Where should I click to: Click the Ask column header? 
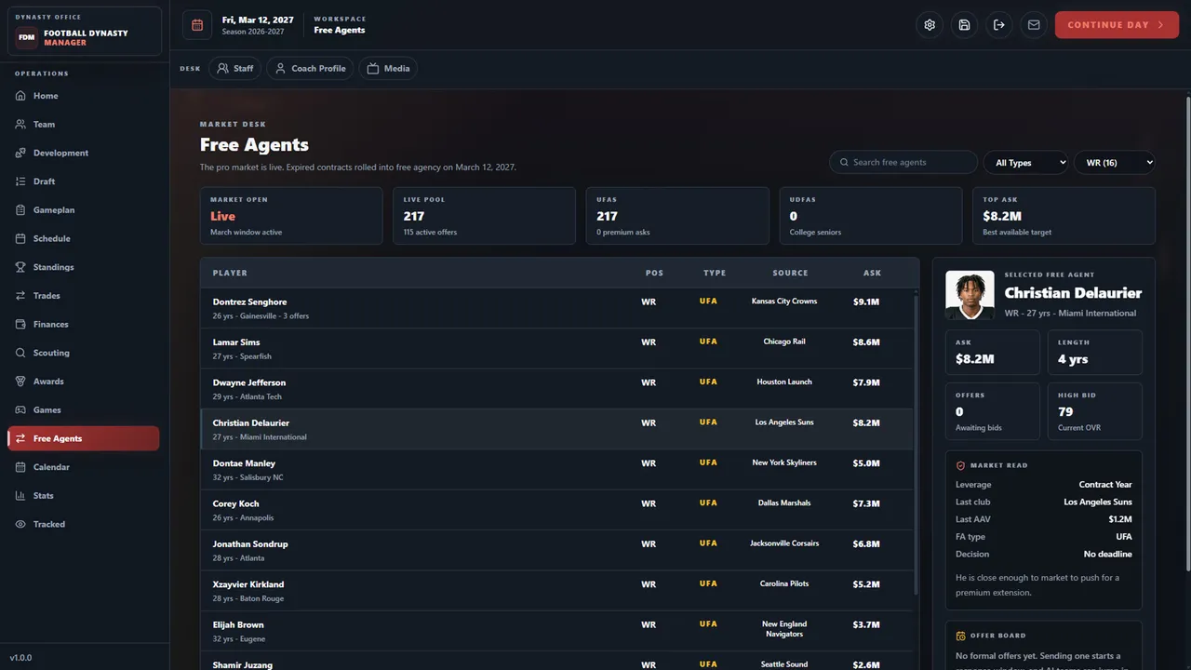click(872, 274)
